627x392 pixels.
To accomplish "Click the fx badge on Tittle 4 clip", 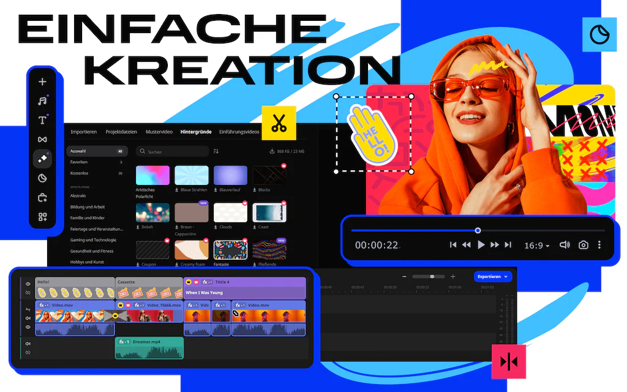I will point(207,282).
